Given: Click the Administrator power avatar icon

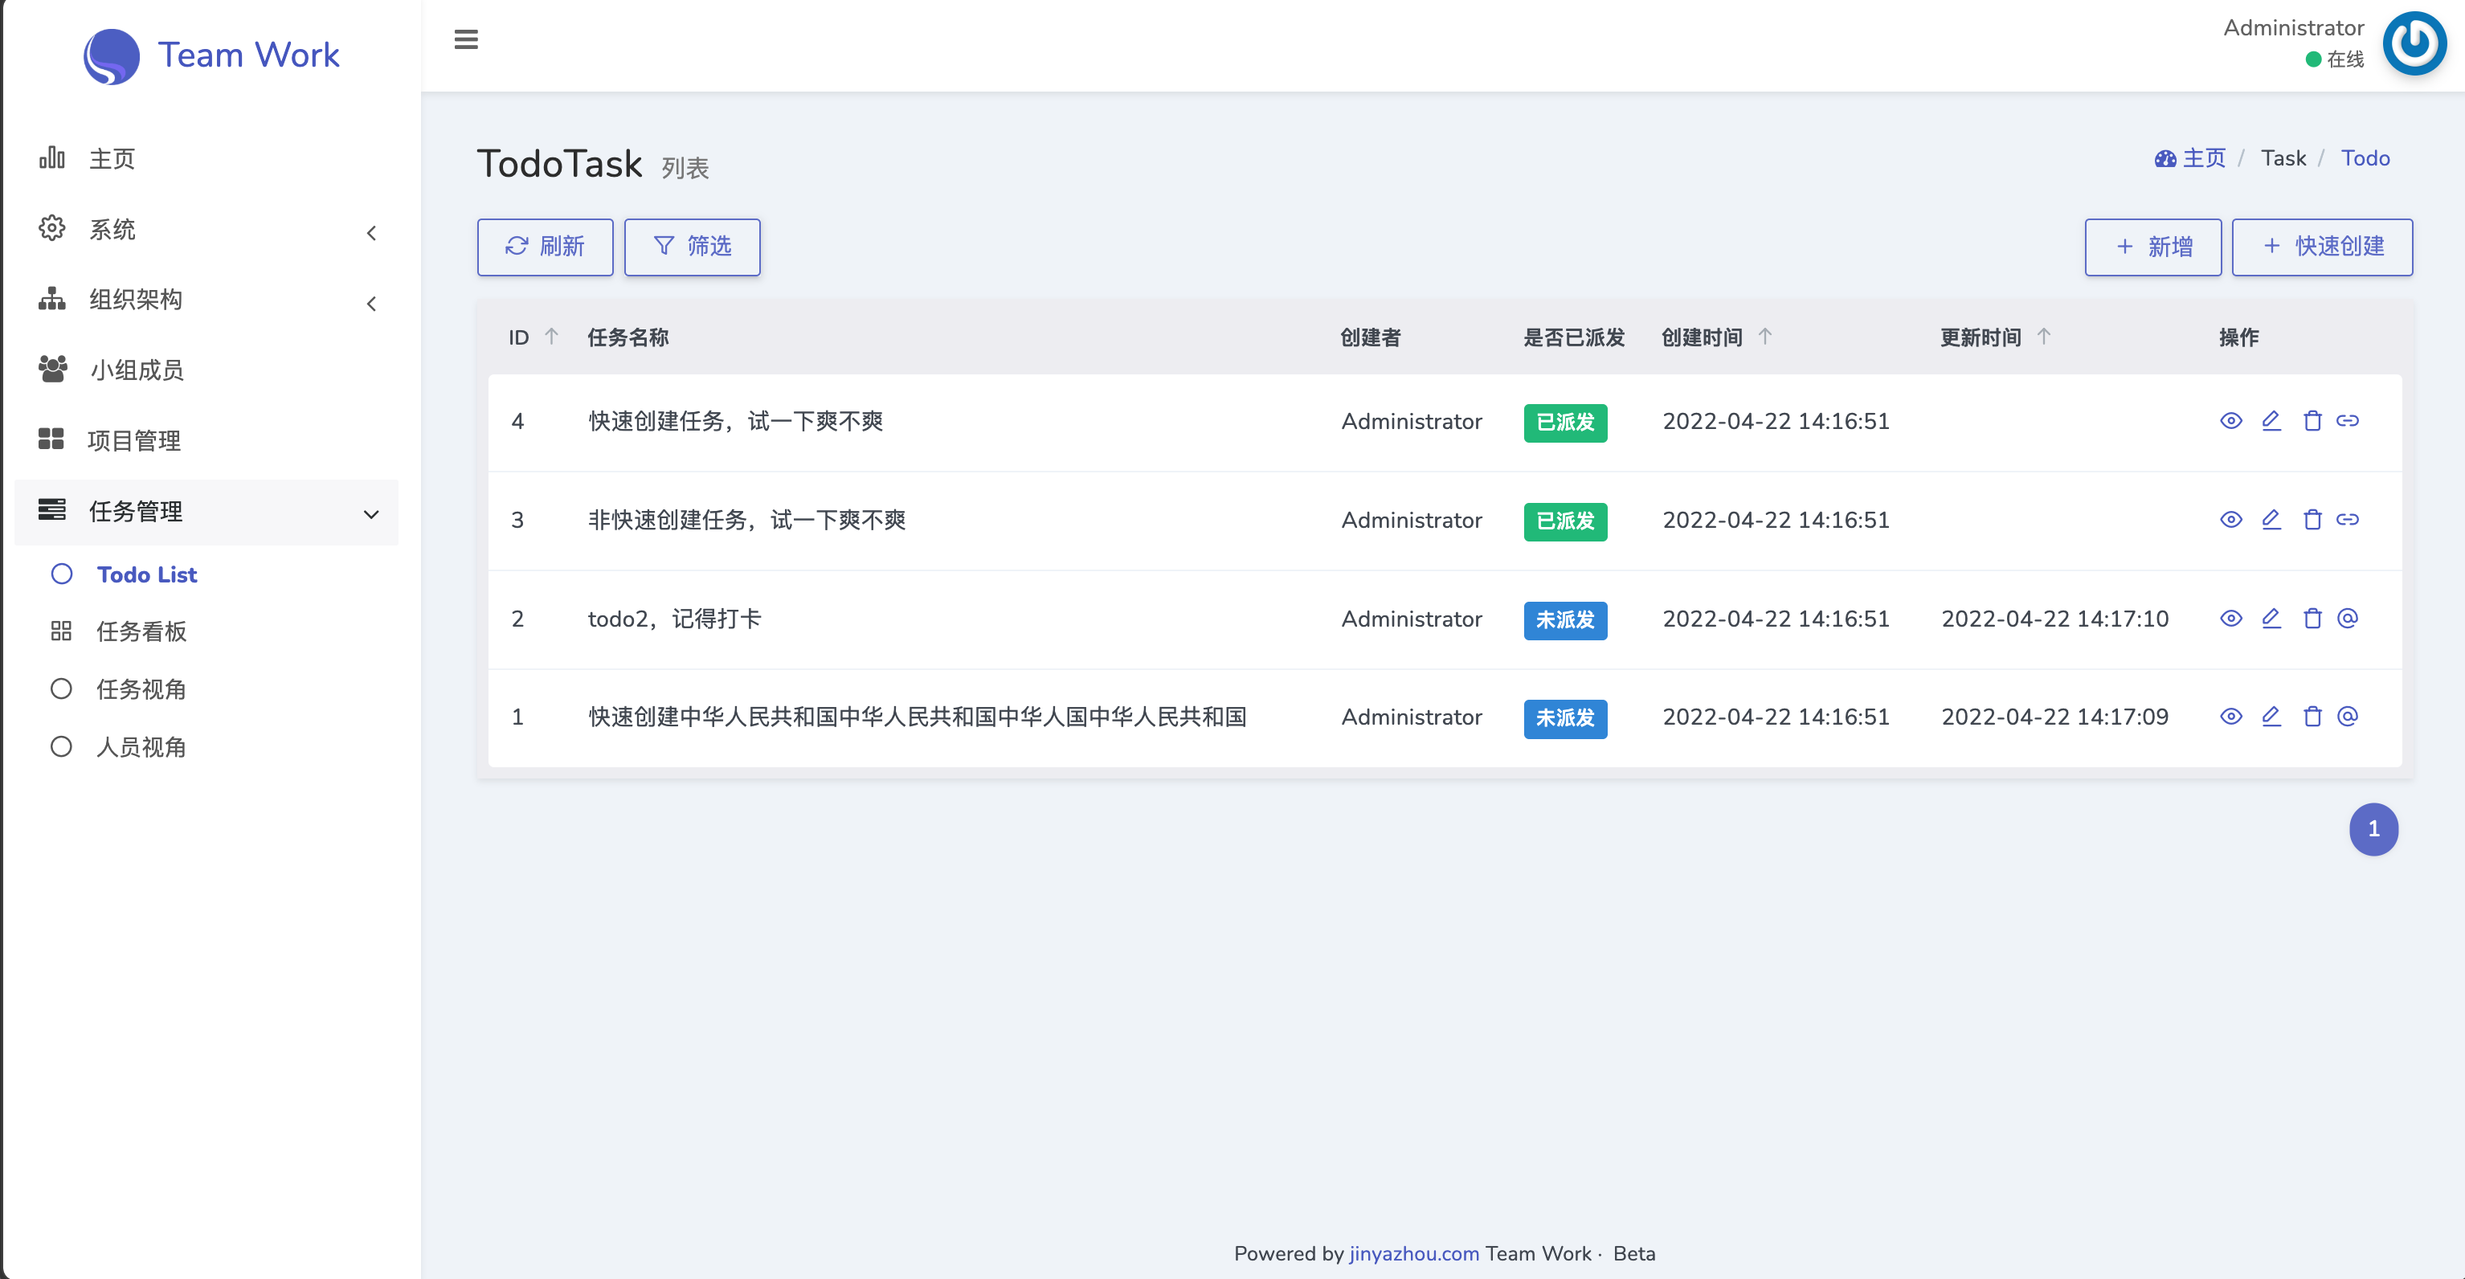Looking at the screenshot, I should 2414,43.
